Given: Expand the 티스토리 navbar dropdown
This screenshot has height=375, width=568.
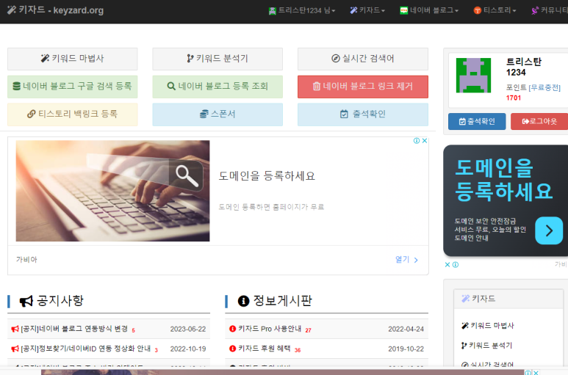Looking at the screenshot, I should point(495,10).
